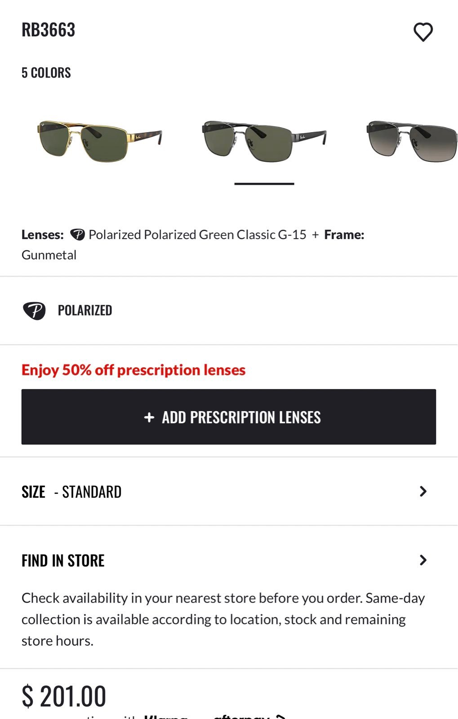Click Add Prescription Lenses button
This screenshot has width=458, height=719.
point(229,417)
